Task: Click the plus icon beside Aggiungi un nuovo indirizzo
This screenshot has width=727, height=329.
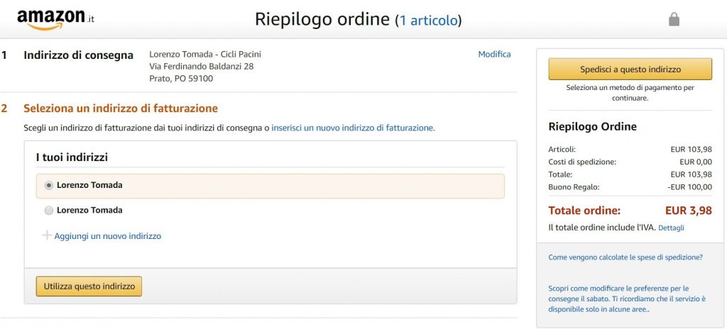Action: click(x=47, y=235)
